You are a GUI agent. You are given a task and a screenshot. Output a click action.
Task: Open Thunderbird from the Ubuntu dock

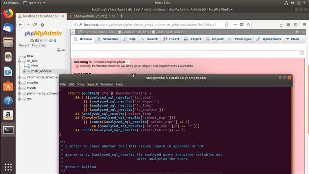coord(8,28)
